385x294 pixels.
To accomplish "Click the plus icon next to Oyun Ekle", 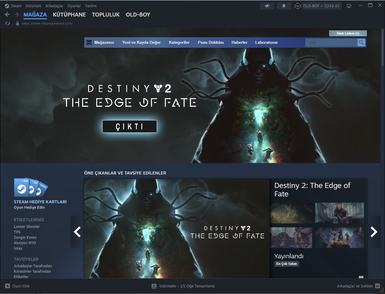I will [8, 286].
